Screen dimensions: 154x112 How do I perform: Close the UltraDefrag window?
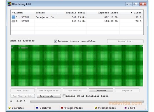pos(143,4)
